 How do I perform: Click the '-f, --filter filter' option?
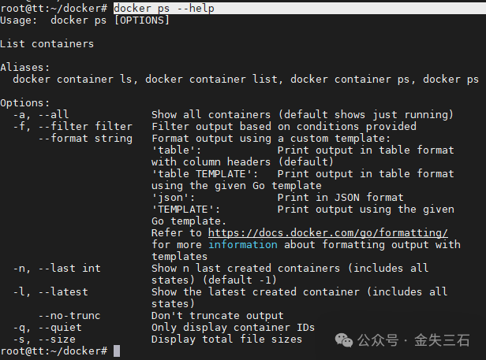click(73, 127)
